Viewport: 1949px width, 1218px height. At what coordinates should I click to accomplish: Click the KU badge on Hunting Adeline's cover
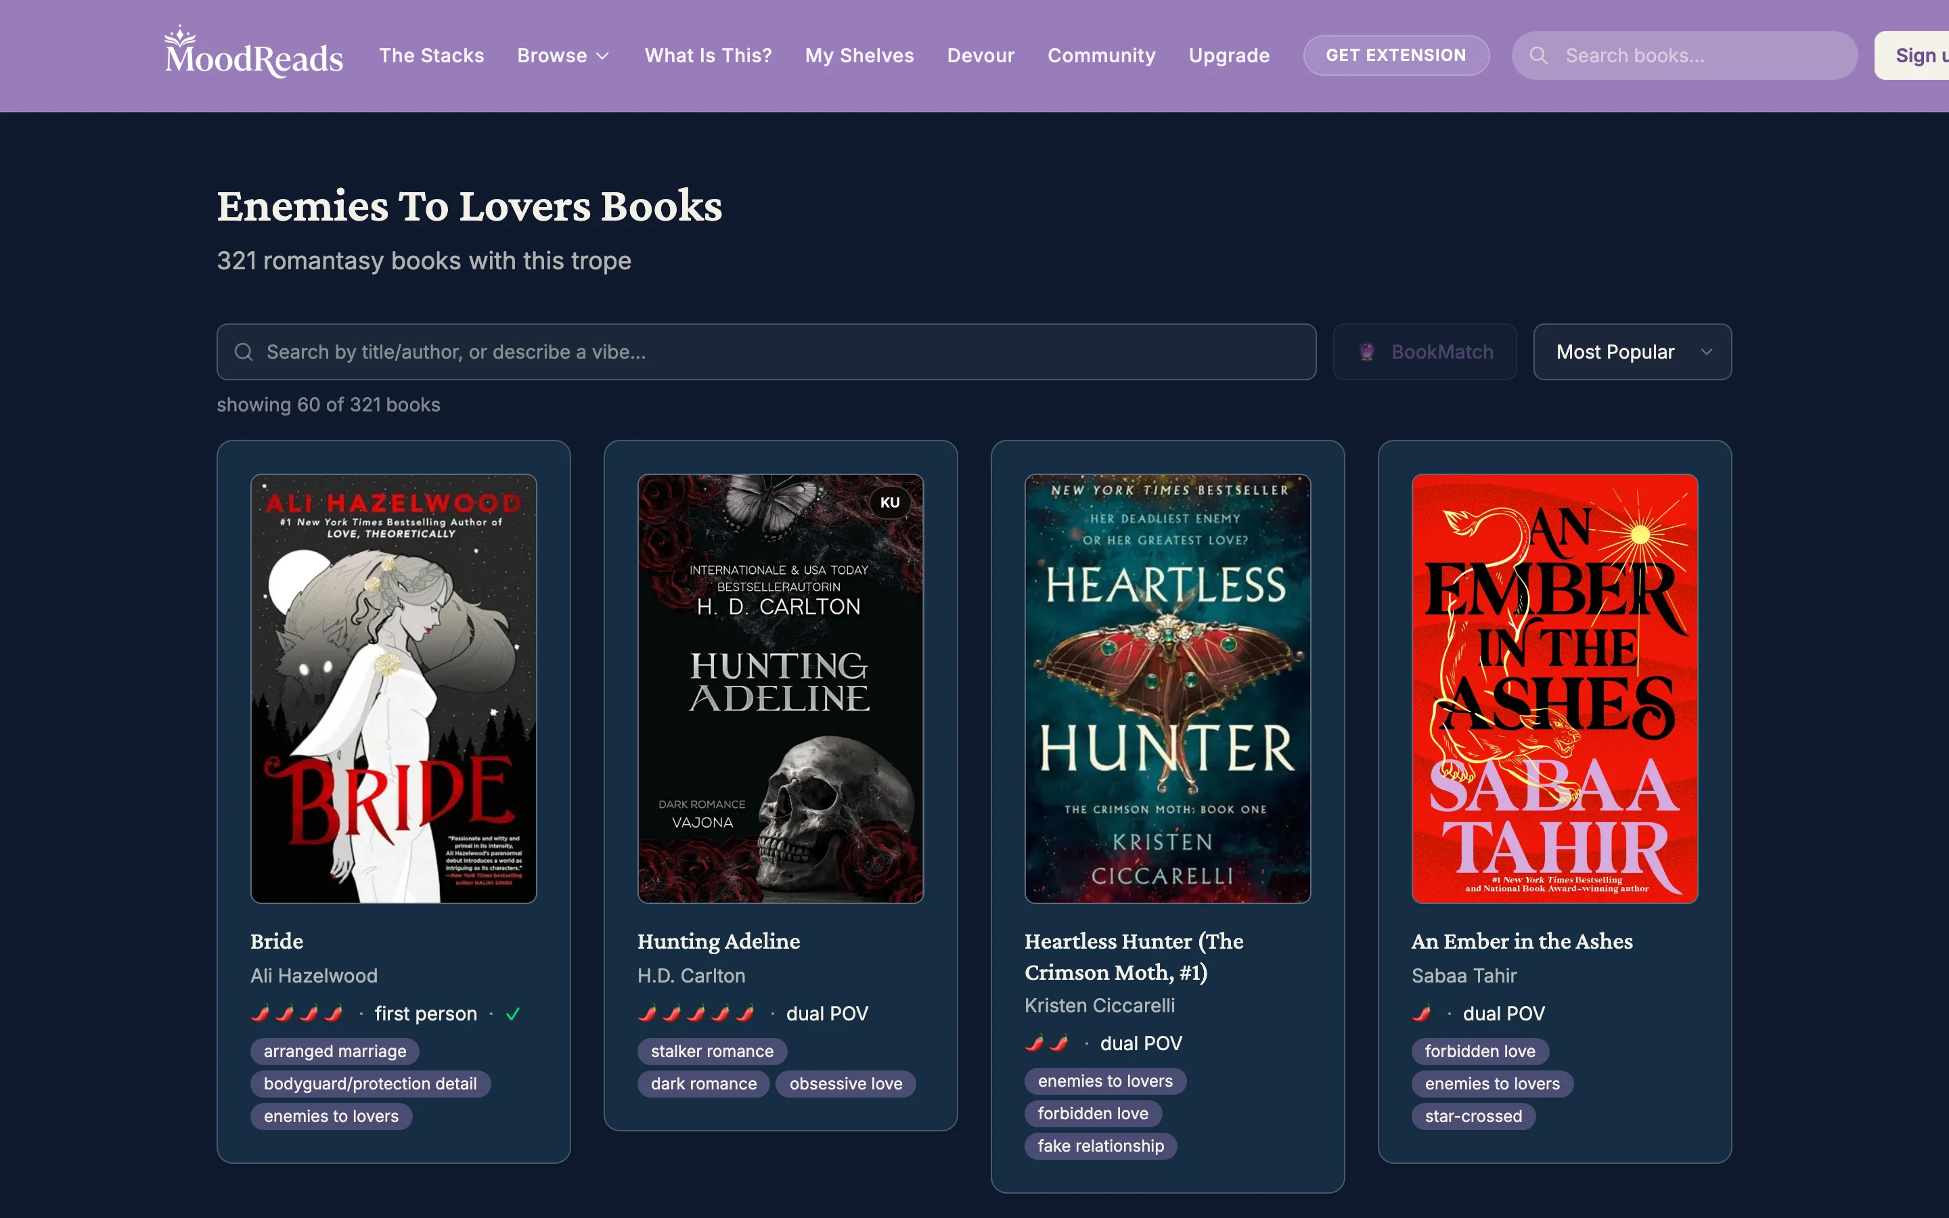pyautogui.click(x=890, y=502)
